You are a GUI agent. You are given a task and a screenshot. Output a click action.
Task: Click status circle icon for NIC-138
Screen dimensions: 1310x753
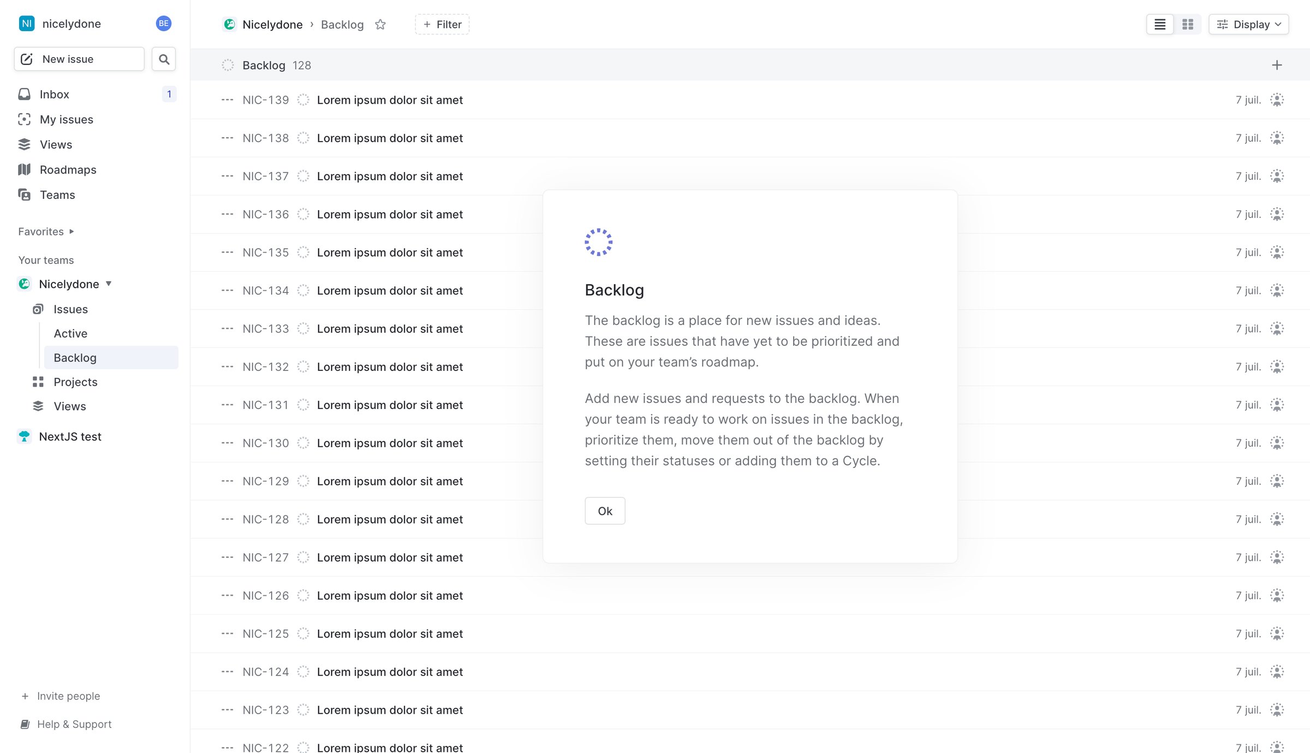point(303,138)
